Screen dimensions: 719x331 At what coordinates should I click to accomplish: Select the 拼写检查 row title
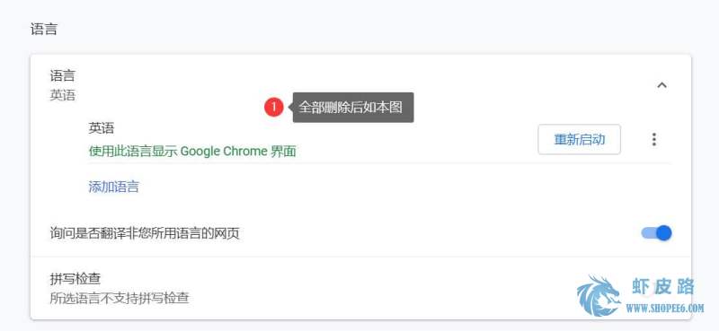tap(75, 278)
